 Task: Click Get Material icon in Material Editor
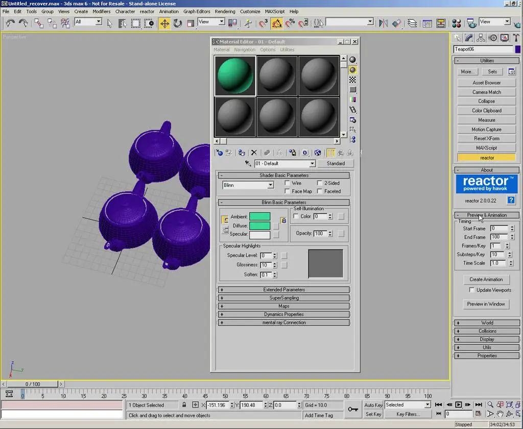(x=219, y=153)
